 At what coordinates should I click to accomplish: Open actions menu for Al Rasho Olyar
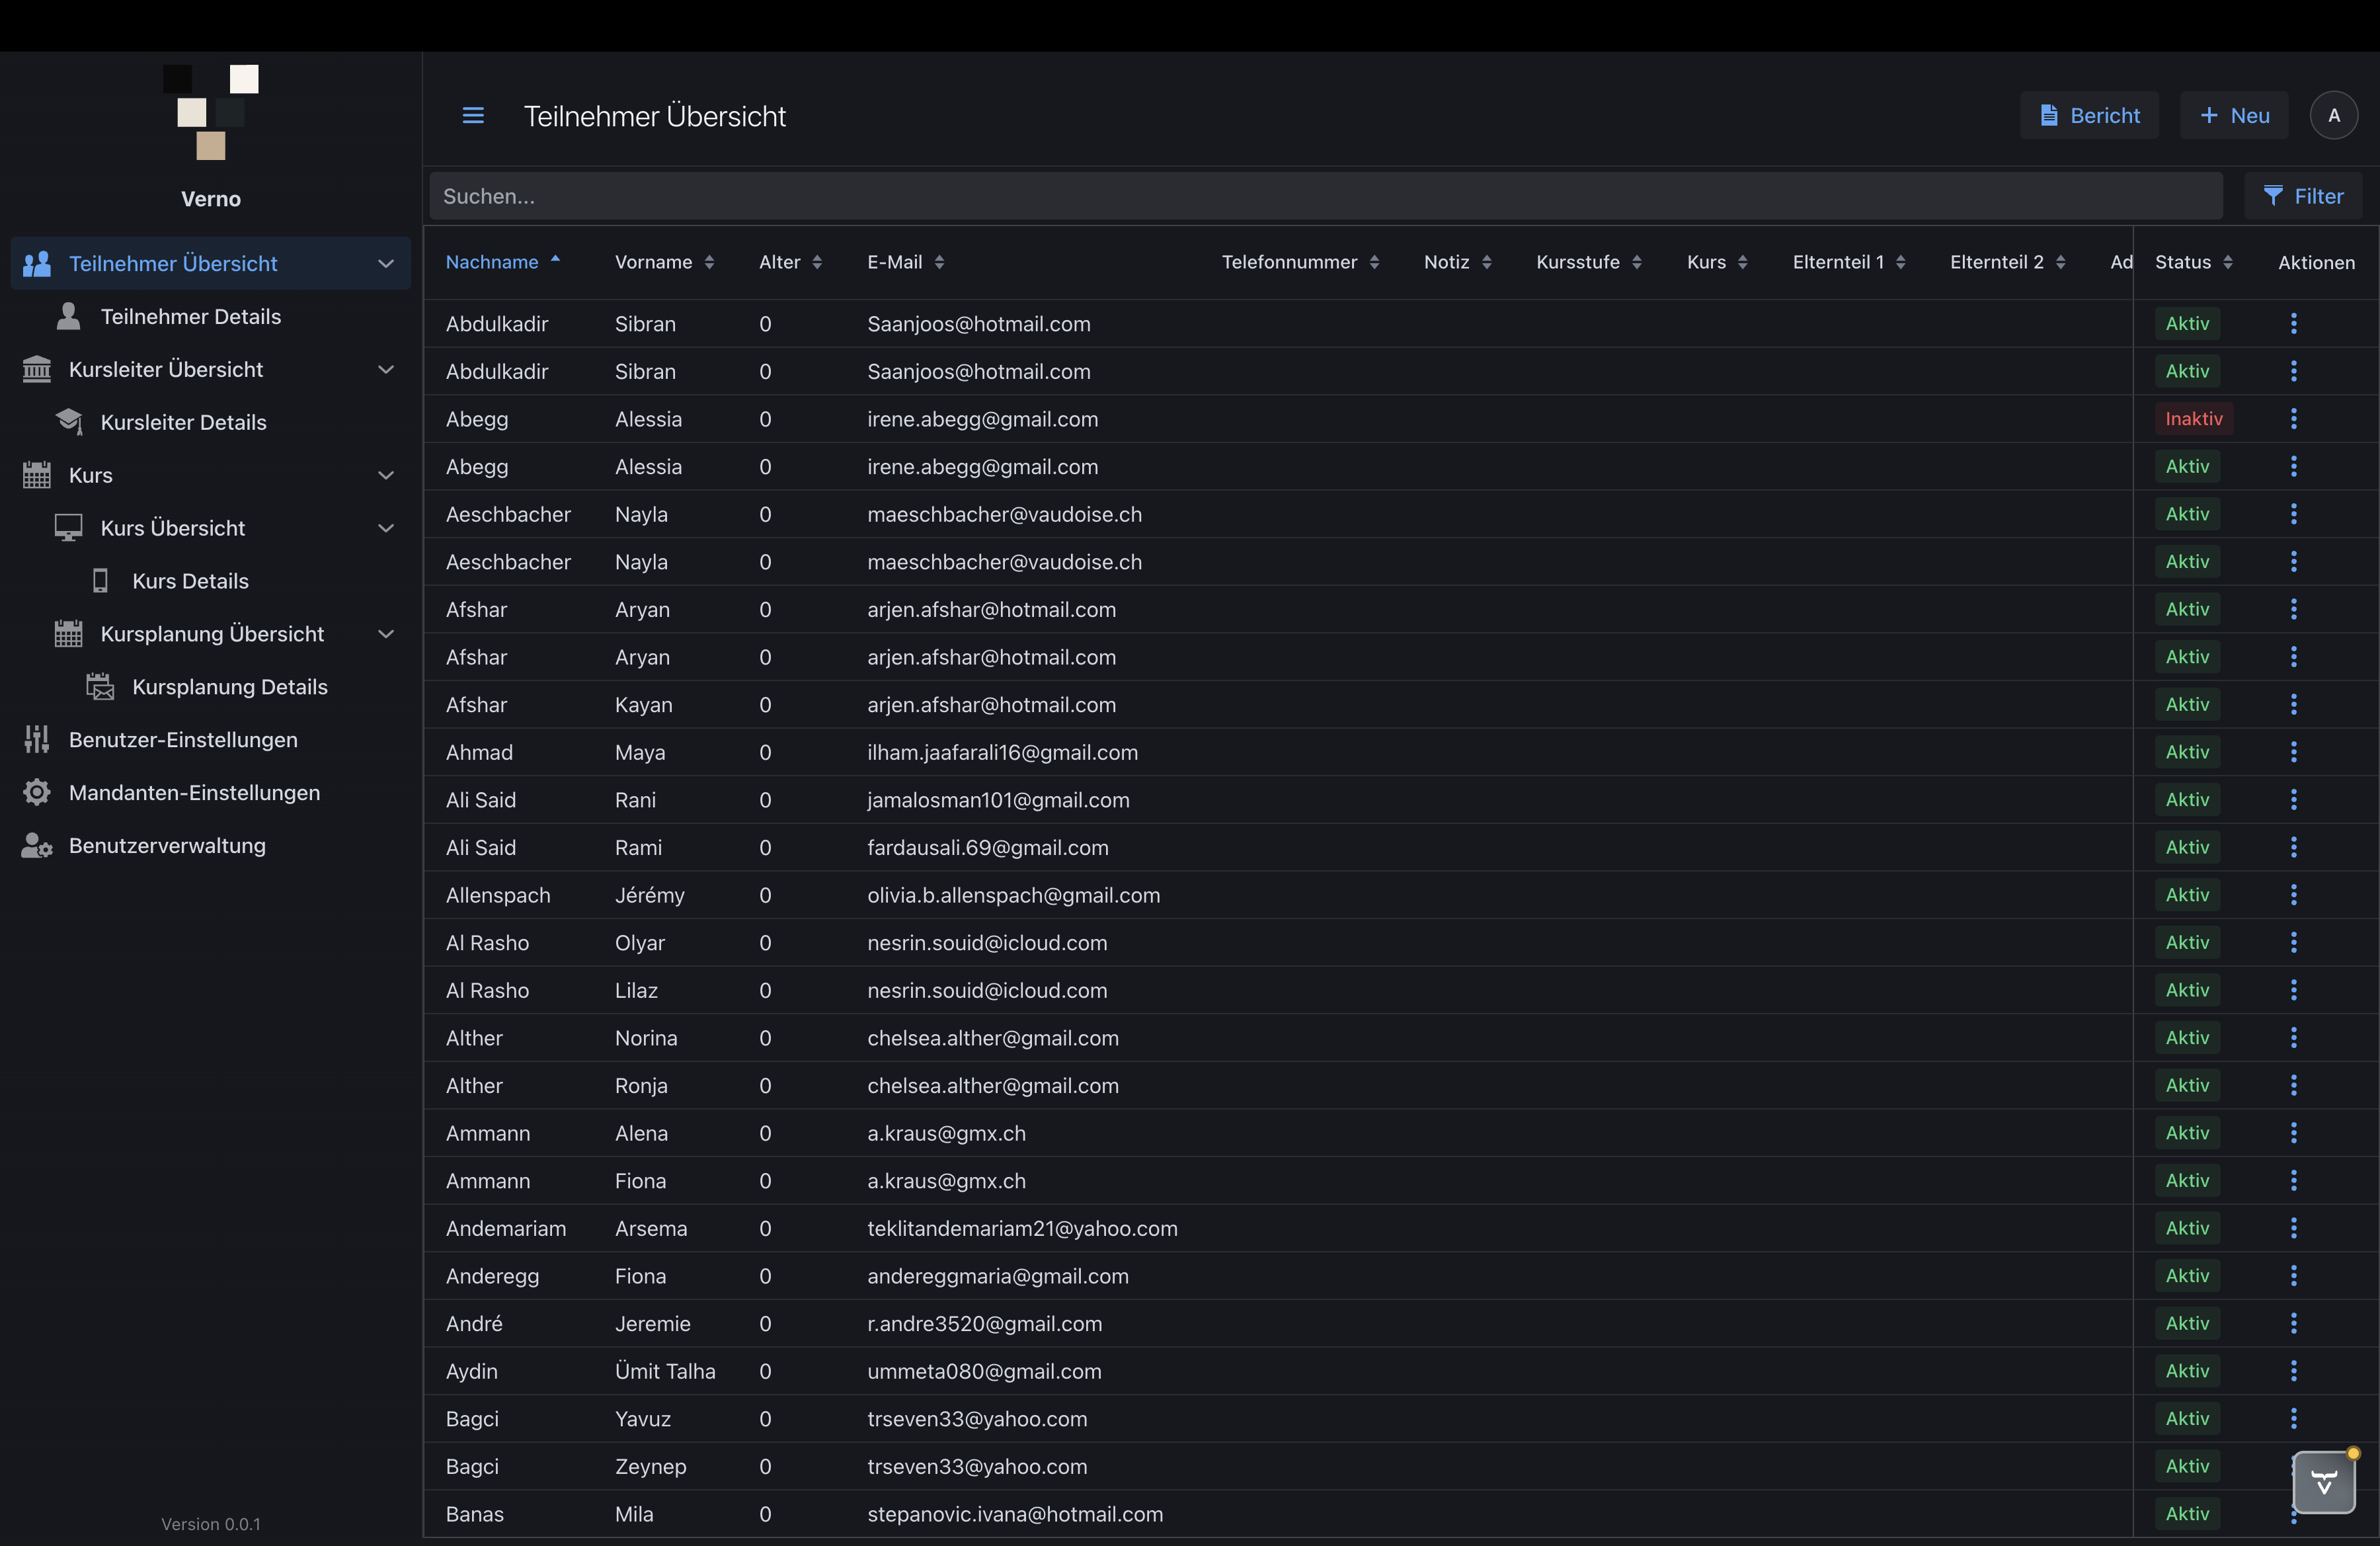(x=2293, y=943)
